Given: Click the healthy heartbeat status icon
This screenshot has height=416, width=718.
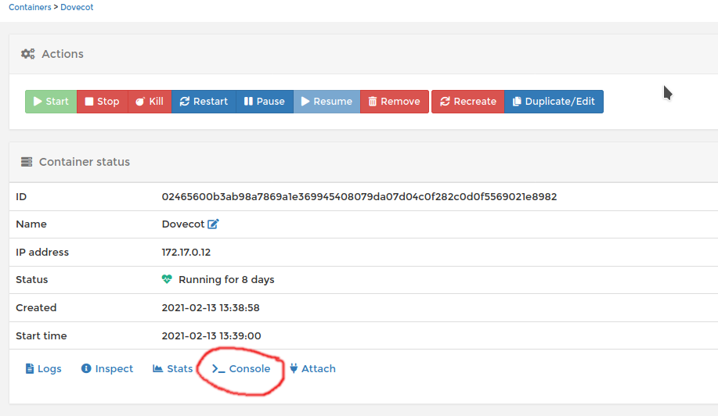Looking at the screenshot, I should pos(167,279).
